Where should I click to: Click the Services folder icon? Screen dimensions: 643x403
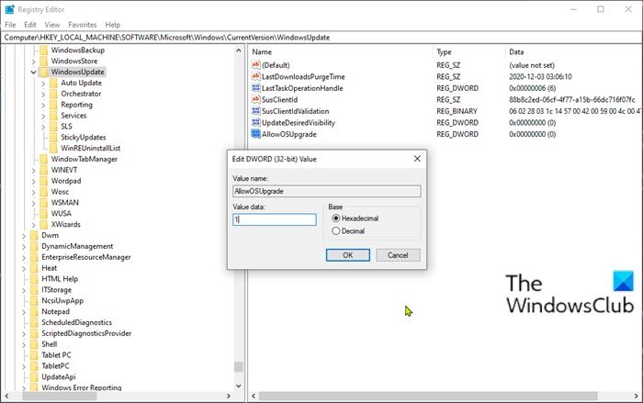[53, 115]
